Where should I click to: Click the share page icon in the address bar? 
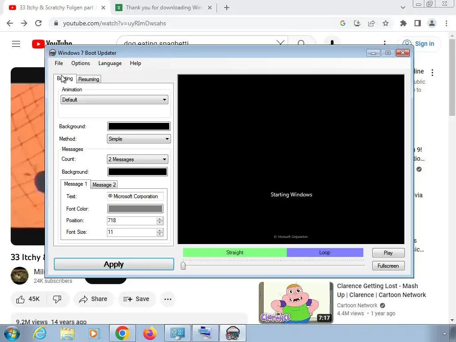(371, 23)
